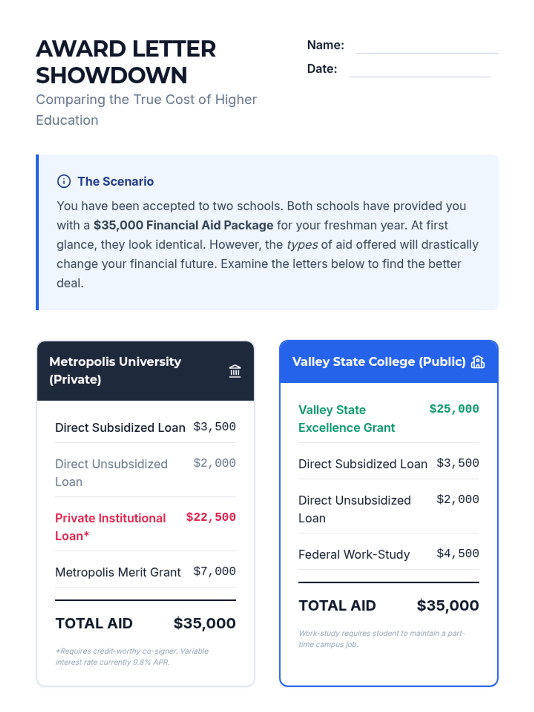Viewport: 534px width, 712px height.
Task: Click The Scenario heading text
Action: coord(115,181)
